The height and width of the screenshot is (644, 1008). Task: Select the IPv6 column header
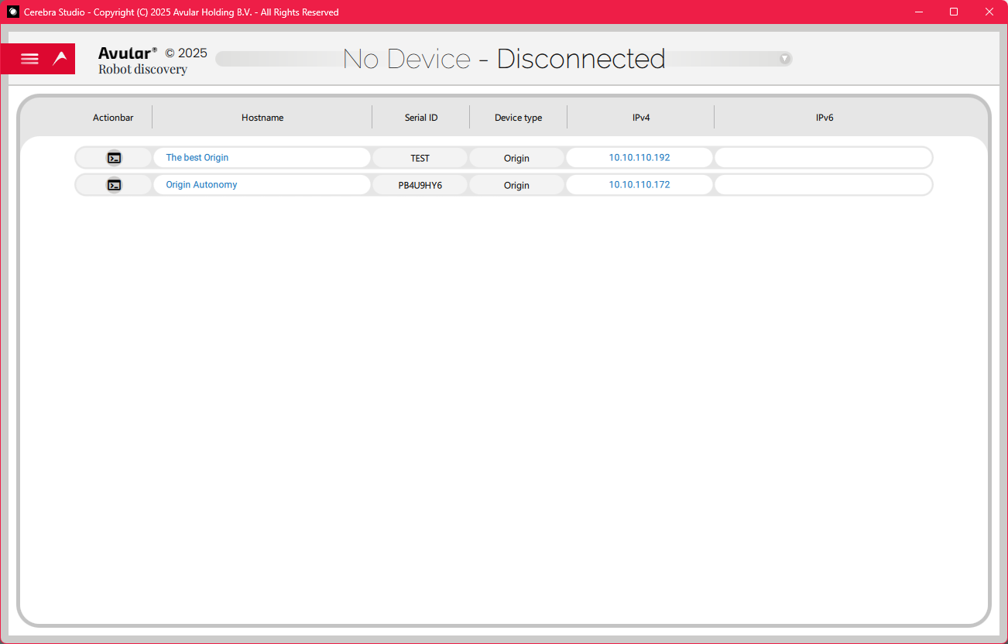click(825, 118)
